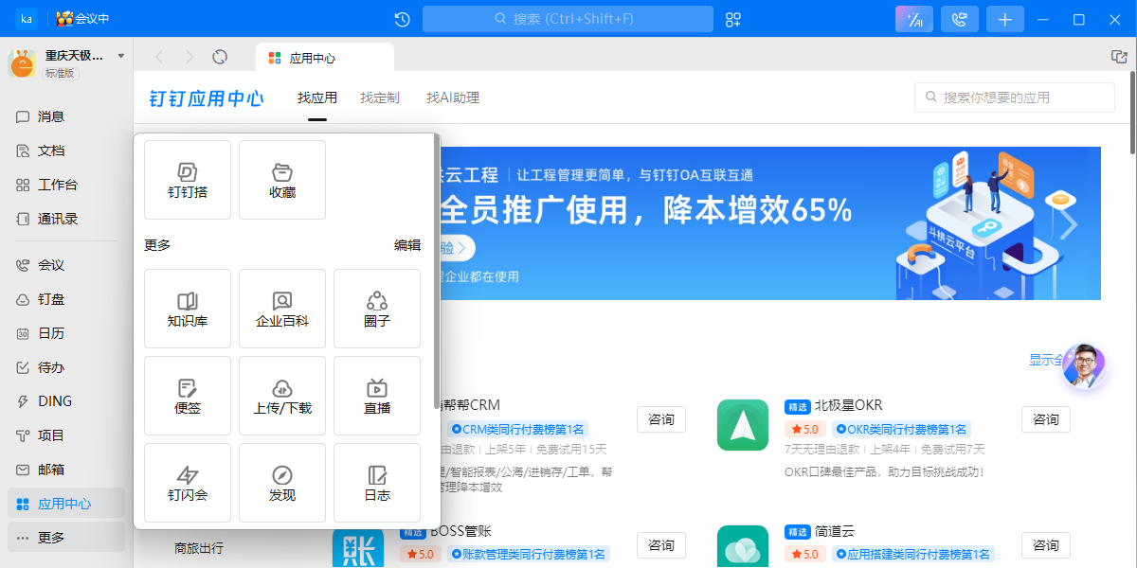Switch to the 找定制 tab

click(380, 98)
